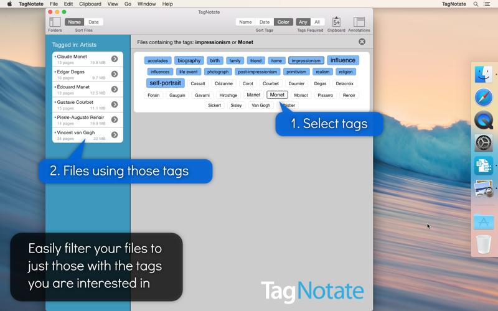Viewport: 498px width, 311px height.
Task: Open TagNotate app menu in menu bar
Action: [x=31, y=4]
